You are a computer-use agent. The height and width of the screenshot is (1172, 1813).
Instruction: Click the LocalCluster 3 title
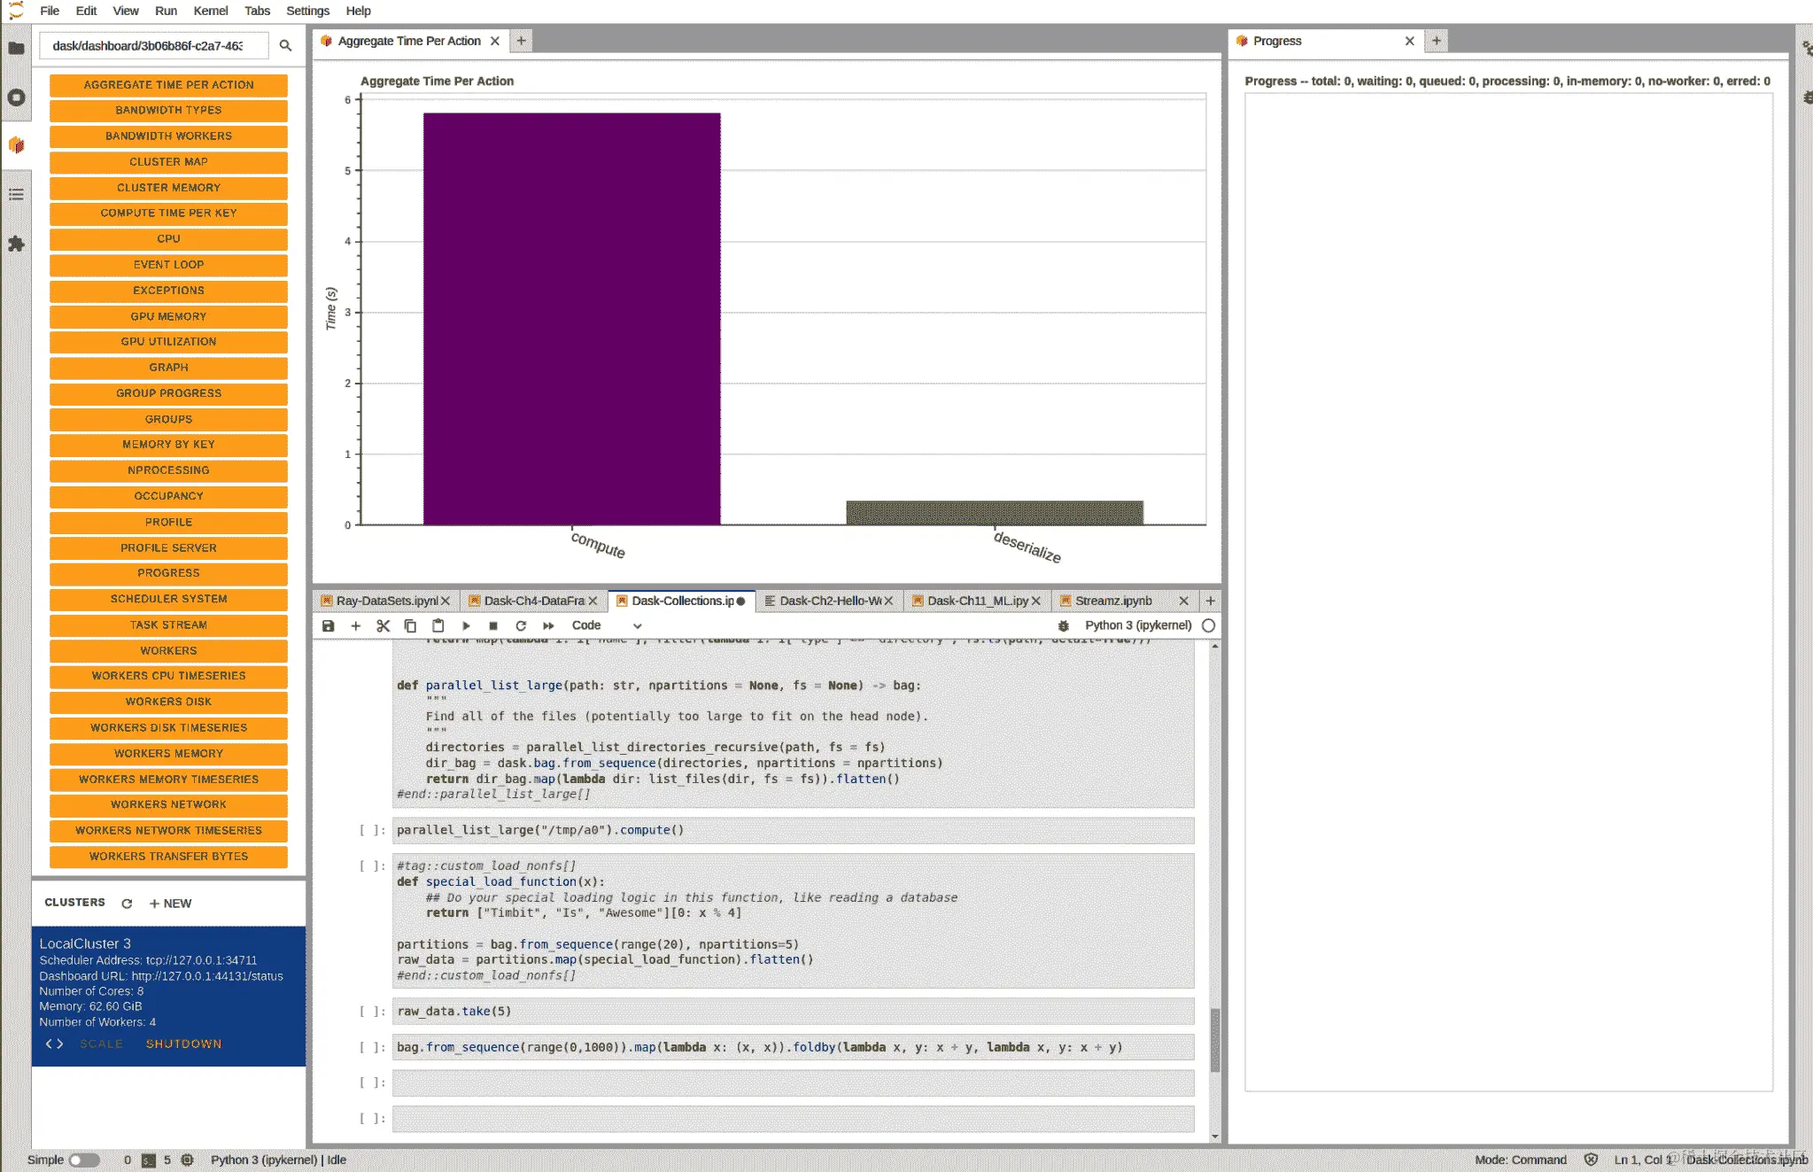(85, 943)
